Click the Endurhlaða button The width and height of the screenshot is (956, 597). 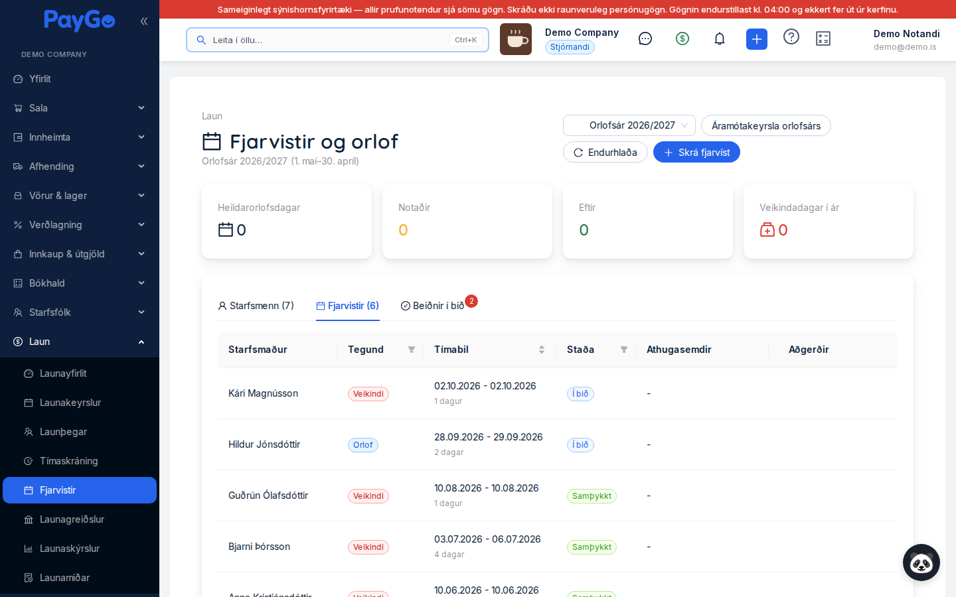605,153
